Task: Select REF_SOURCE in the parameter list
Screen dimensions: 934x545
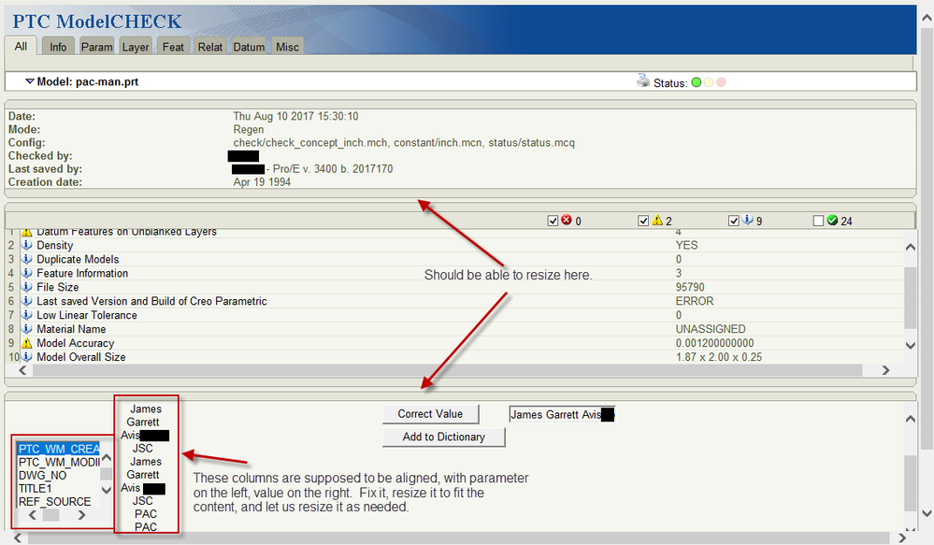Action: 55,501
